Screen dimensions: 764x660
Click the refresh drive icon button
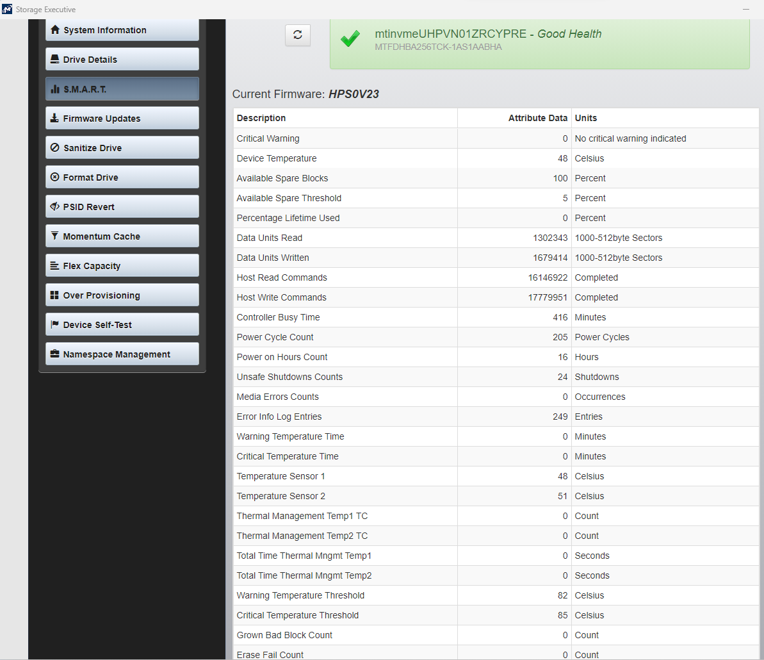(x=298, y=35)
